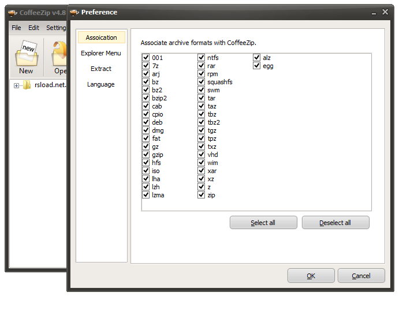Viewport: 403px width, 311px height.
Task: Click the rsload.net folder icon in tree
Action: click(27, 85)
